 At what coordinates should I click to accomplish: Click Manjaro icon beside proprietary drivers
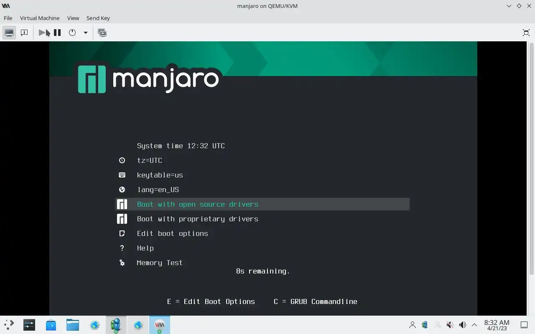point(122,219)
